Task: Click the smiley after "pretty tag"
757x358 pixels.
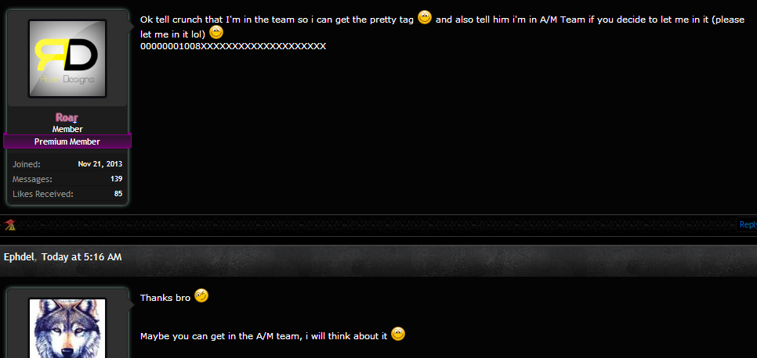Action: (x=425, y=17)
